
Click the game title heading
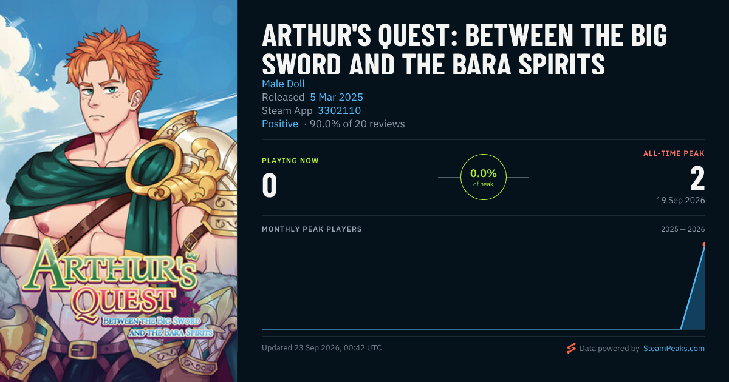[465, 50]
